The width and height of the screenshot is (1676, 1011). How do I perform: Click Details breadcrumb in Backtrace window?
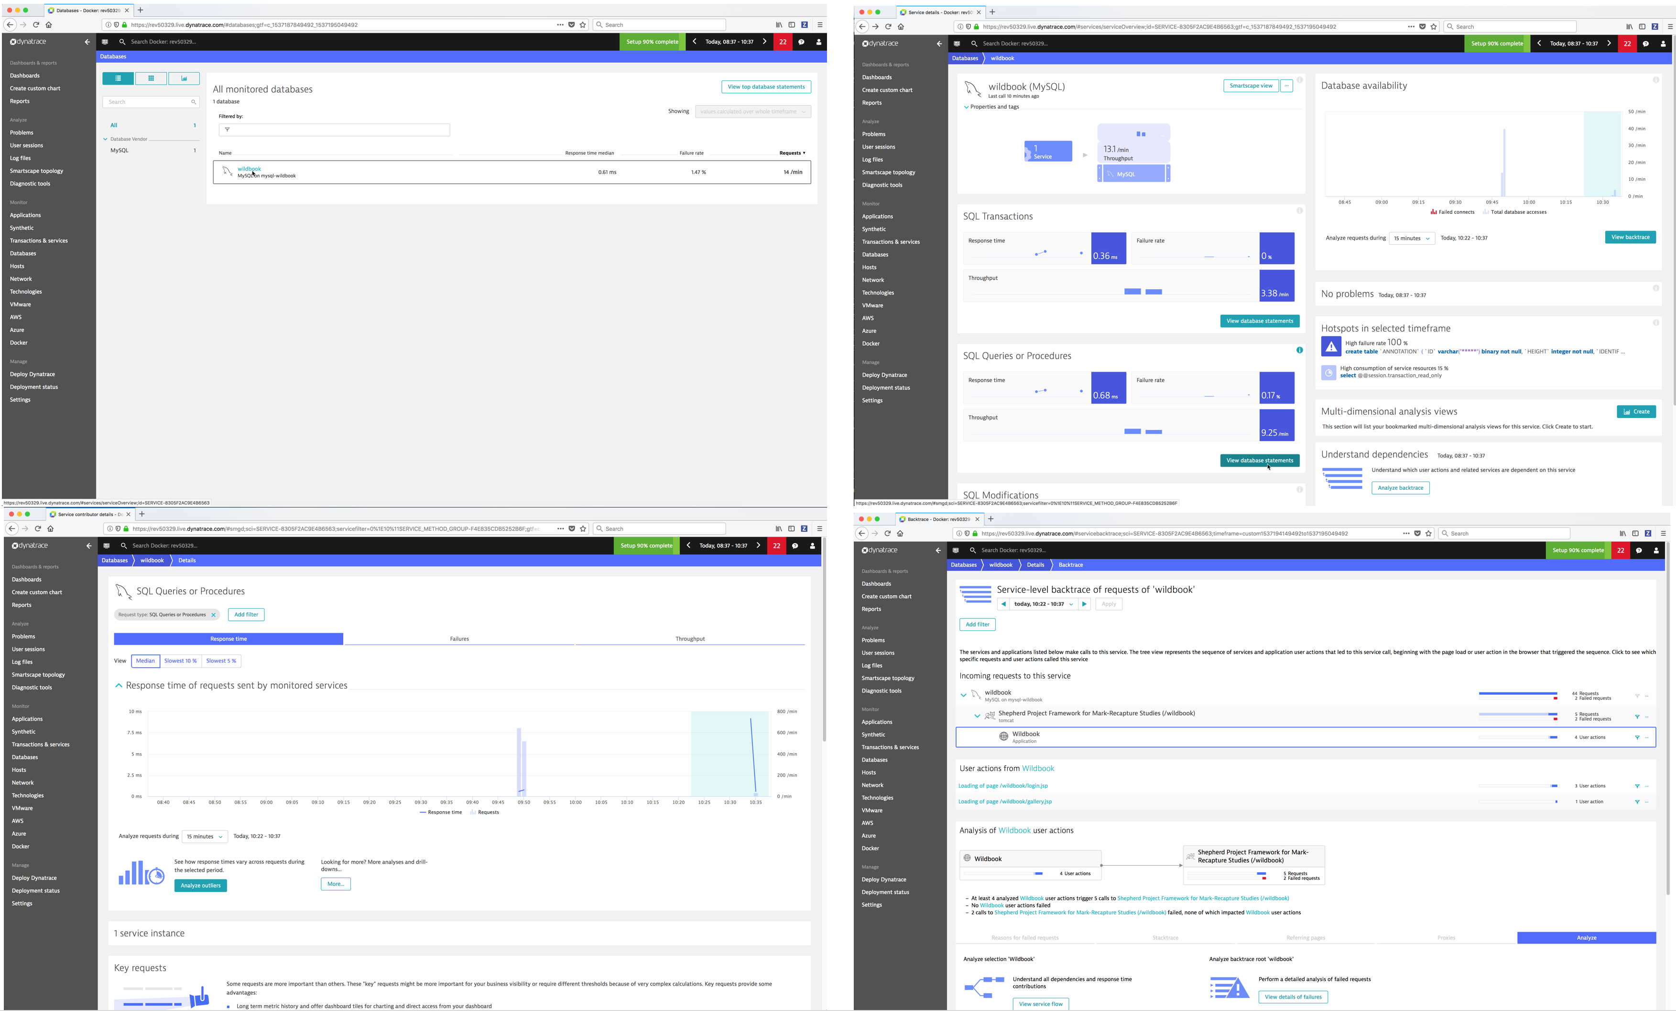[1035, 565]
